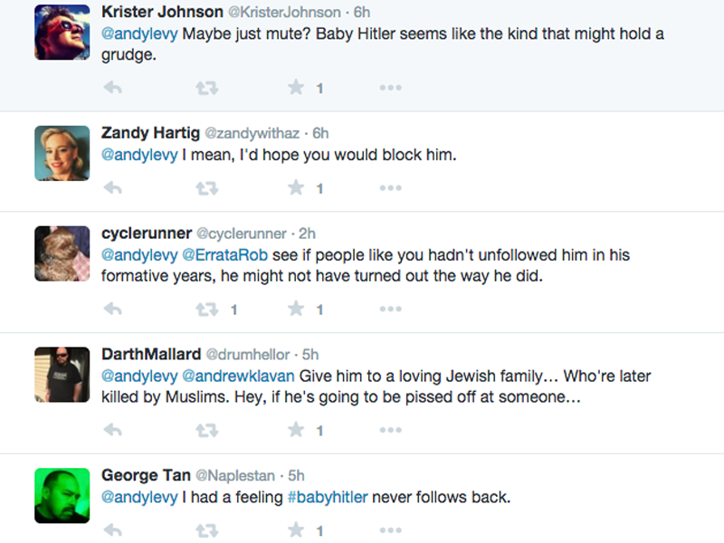Retweet Krister Johnson's tweet
This screenshot has height=543, width=724.
coord(207,88)
